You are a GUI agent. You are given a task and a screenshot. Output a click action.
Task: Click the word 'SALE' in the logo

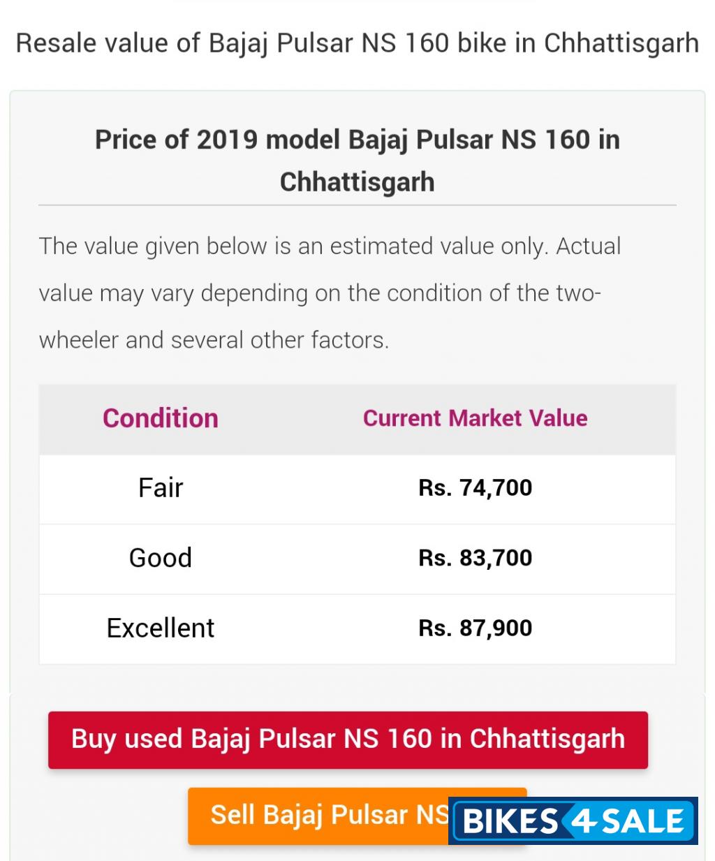[642, 821]
